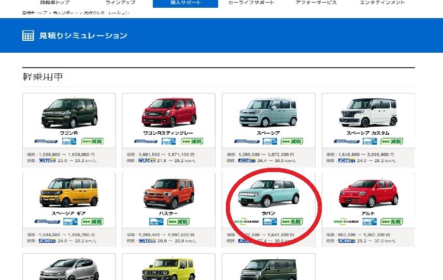Open the アルト model name link

[x=368, y=213]
